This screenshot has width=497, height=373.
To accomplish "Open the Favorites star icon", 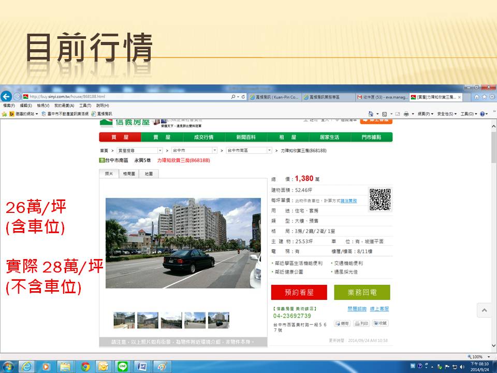I will [485, 97].
